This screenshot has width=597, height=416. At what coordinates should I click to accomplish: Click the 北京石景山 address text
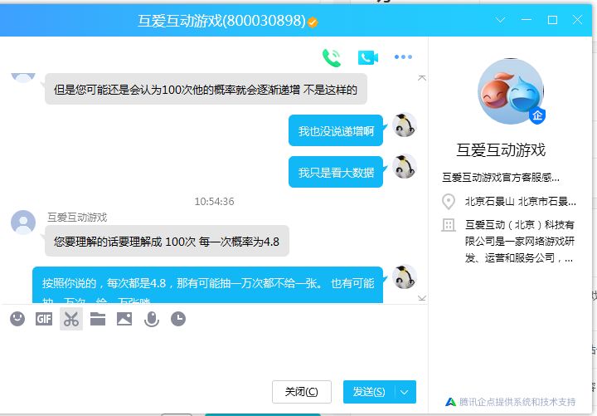point(521,201)
